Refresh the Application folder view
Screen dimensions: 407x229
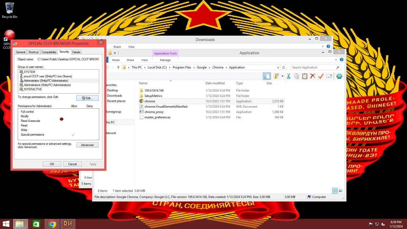coord(284,67)
